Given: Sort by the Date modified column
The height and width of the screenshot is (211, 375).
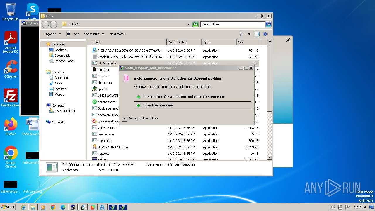Looking at the screenshot, I should (x=184, y=42).
